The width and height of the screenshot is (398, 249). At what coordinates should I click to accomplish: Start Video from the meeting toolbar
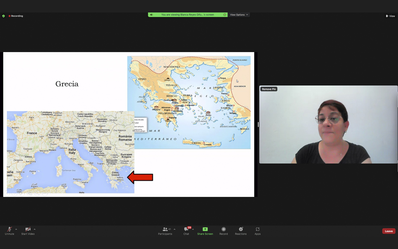(x=28, y=231)
